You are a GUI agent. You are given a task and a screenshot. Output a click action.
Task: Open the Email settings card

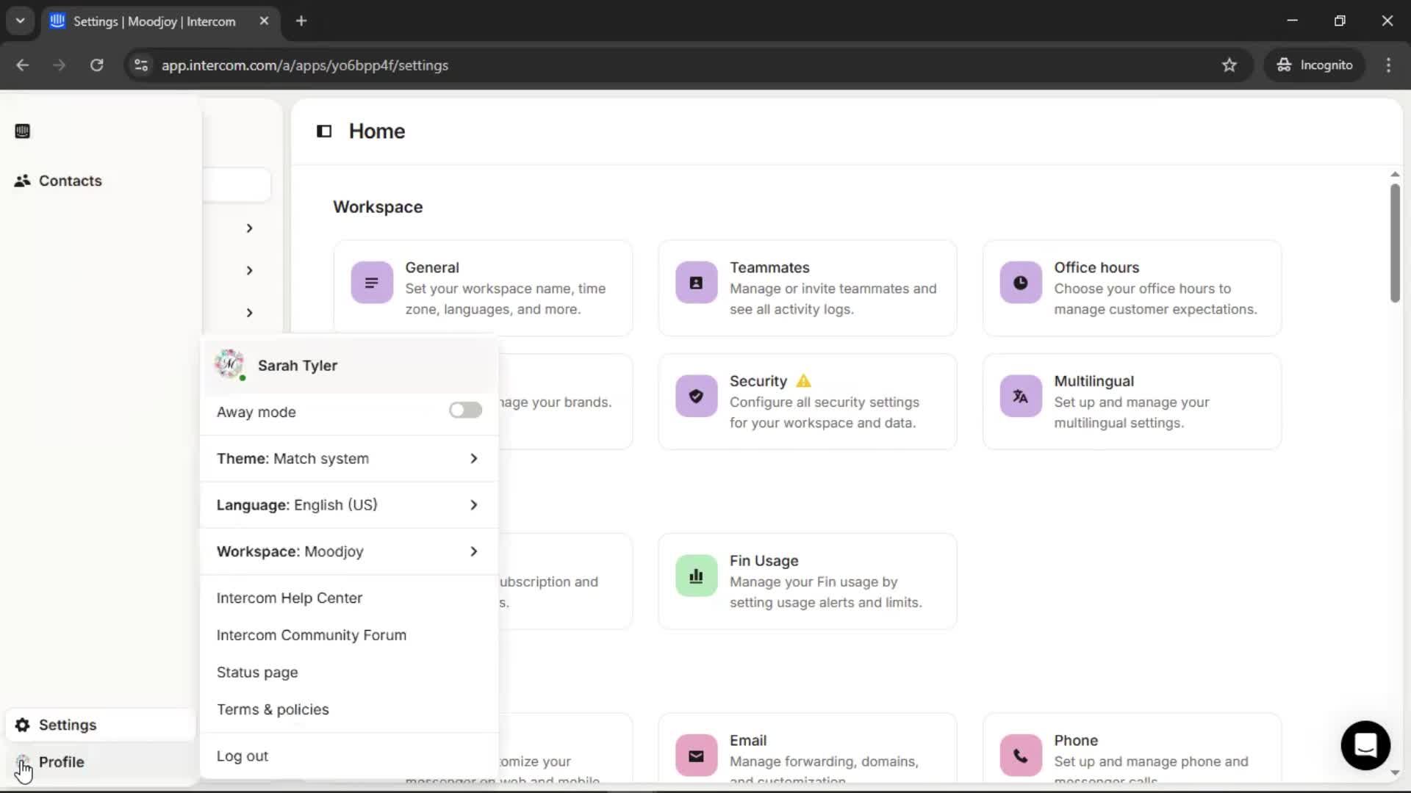(808, 749)
